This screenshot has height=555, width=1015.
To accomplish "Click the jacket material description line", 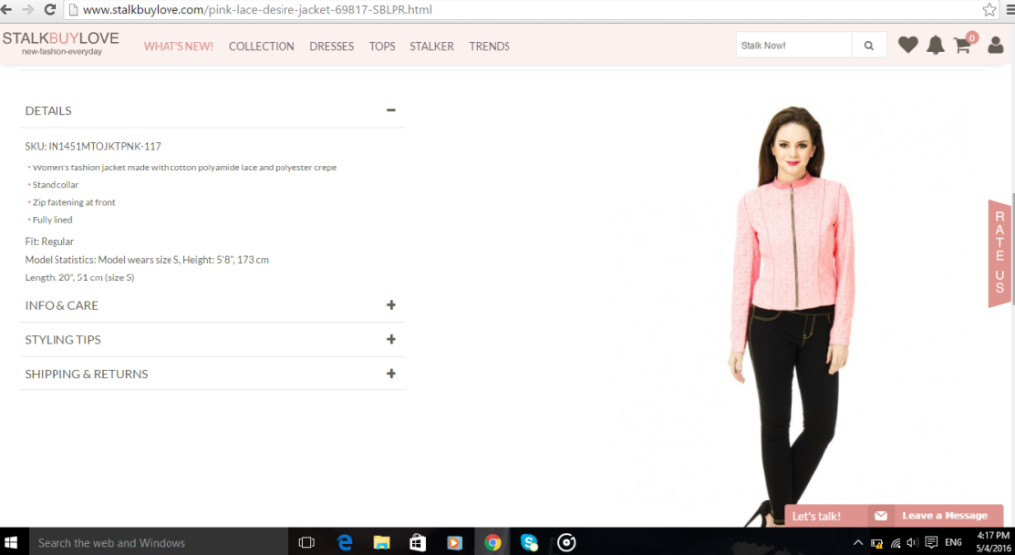I will click(184, 167).
